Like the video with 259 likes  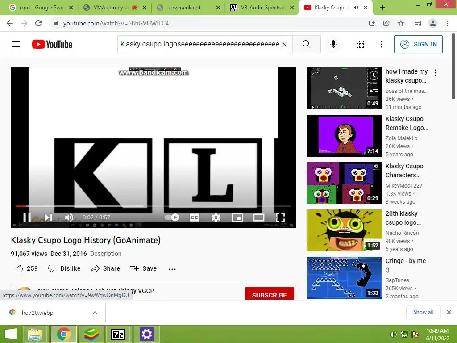tap(26, 268)
